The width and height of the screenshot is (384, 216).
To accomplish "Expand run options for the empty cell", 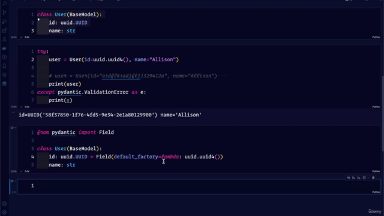I will [16, 181].
